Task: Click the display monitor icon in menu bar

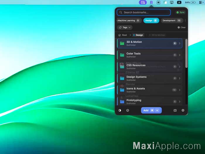Action: tap(172, 2)
